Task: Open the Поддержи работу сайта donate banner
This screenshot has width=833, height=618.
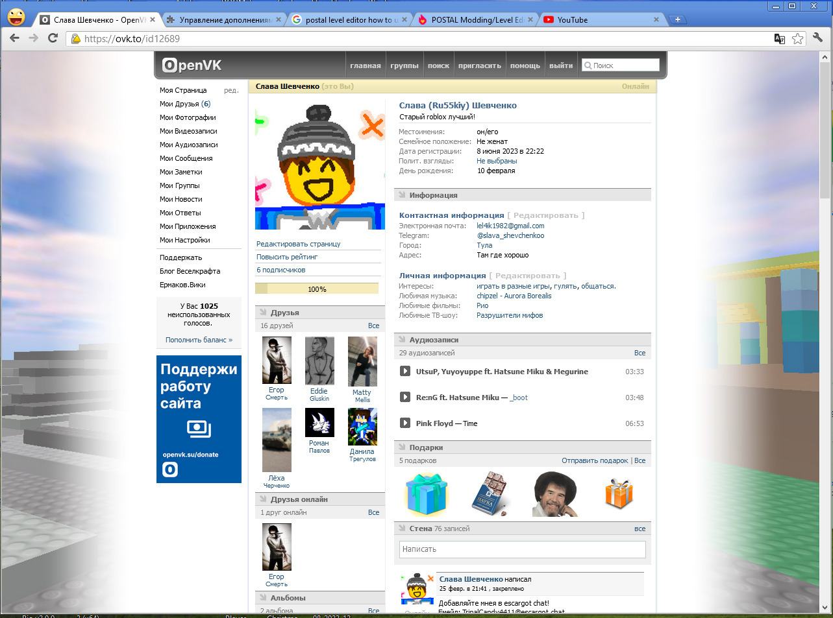Action: 199,419
